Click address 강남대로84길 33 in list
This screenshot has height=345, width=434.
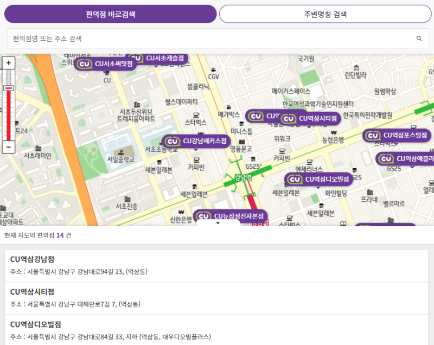tap(100, 337)
